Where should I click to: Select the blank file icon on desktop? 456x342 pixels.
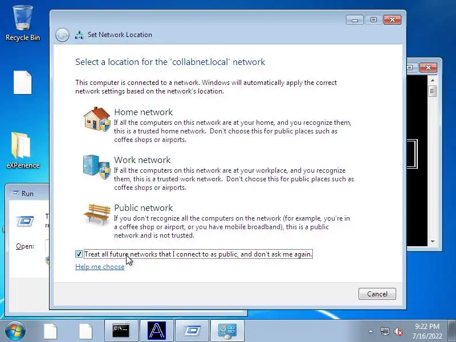pos(22,83)
